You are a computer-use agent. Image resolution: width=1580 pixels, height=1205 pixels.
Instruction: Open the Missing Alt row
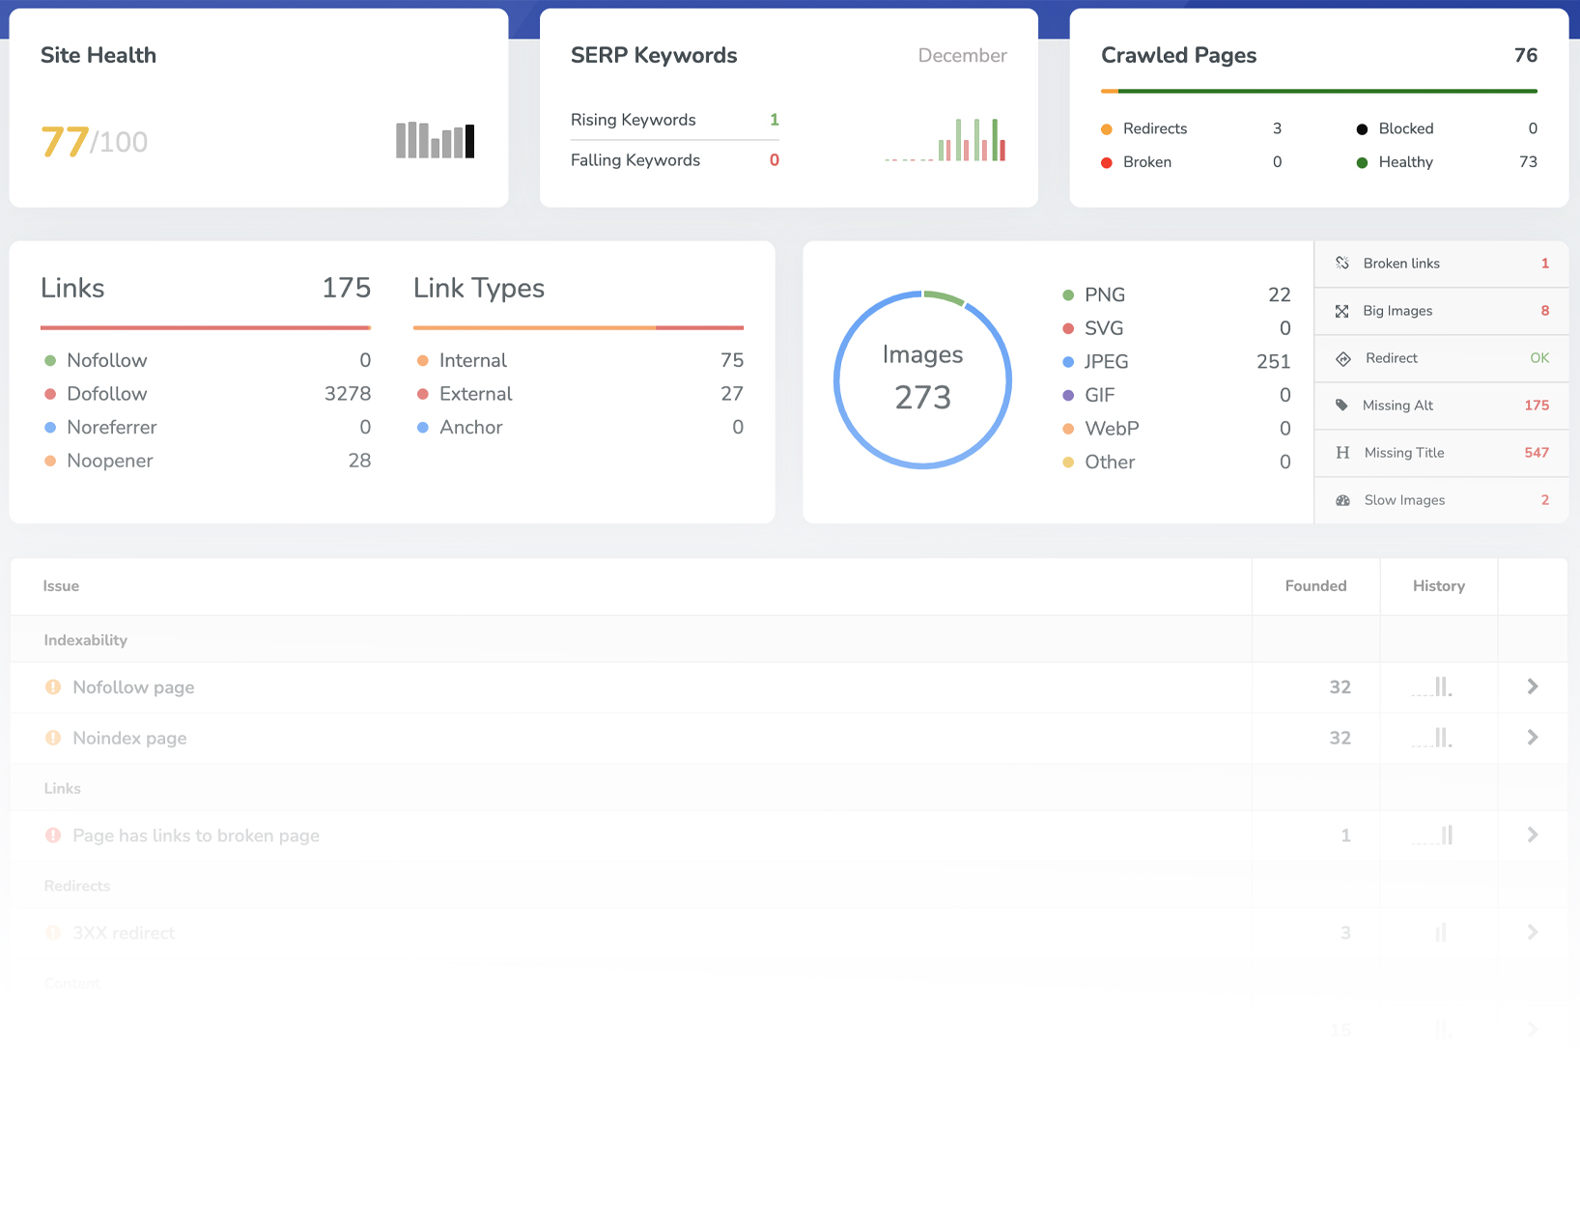[x=1441, y=406]
